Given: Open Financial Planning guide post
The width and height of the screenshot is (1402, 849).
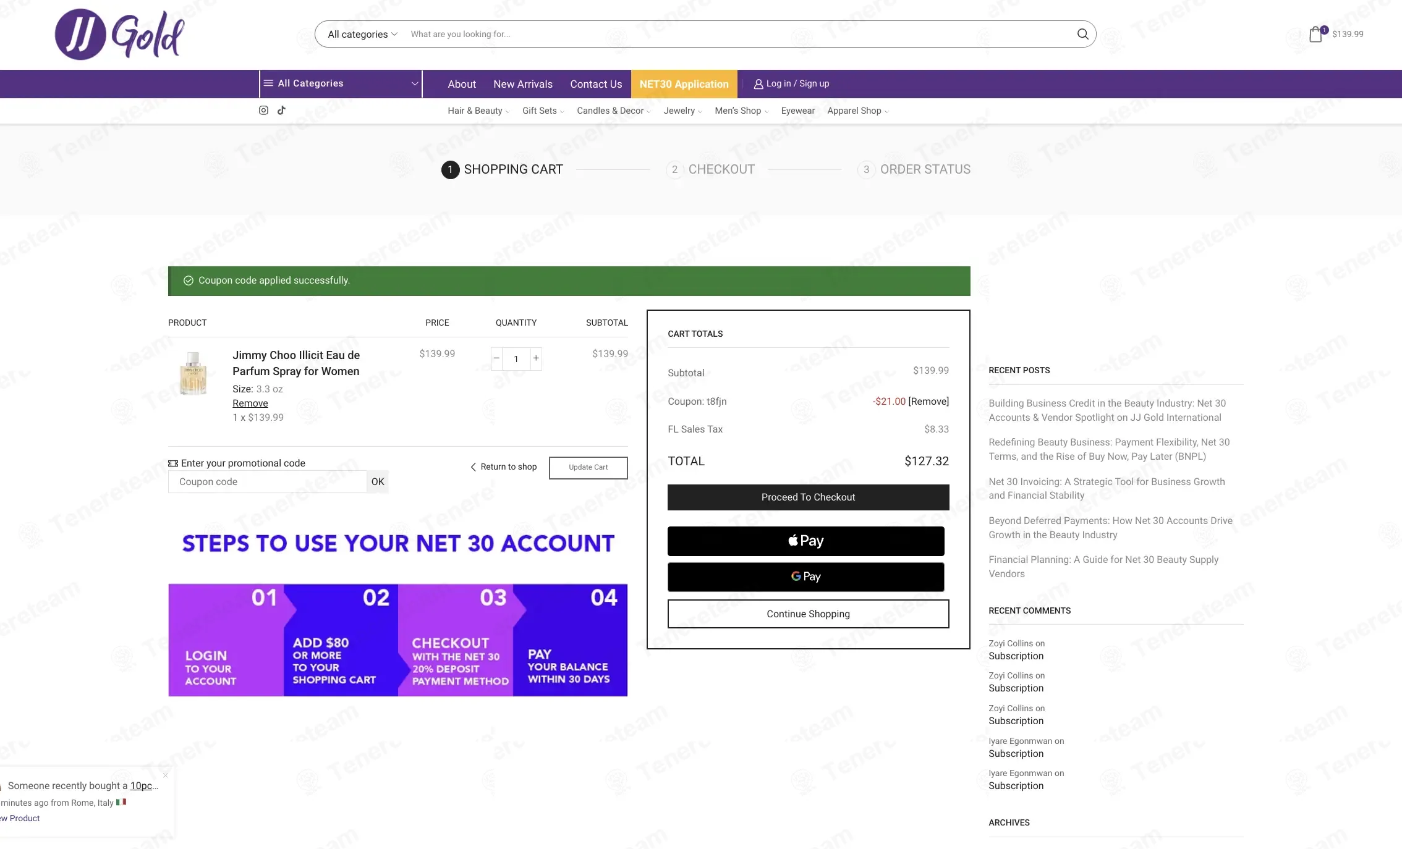Looking at the screenshot, I should point(1103,567).
